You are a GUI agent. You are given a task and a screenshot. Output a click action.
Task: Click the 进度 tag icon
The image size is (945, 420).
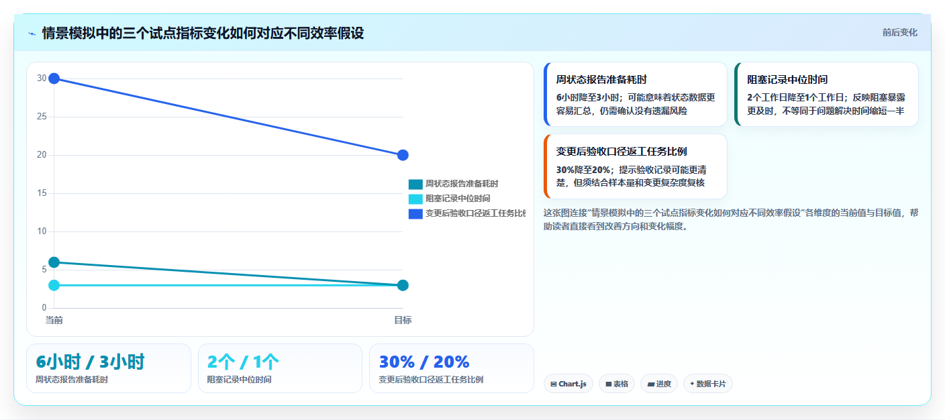(x=651, y=384)
